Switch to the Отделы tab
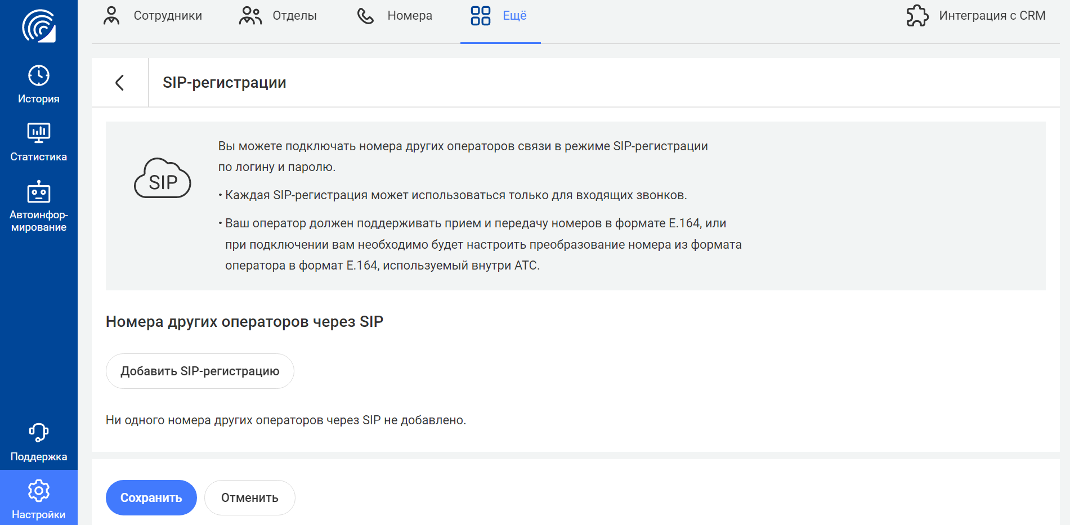 click(278, 16)
